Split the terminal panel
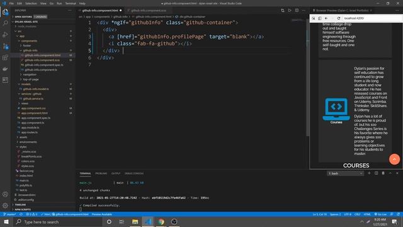The height and width of the screenshot is (227, 403). coord(377,173)
